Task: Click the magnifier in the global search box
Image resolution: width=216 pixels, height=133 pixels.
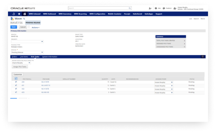Action: (x=129, y=8)
